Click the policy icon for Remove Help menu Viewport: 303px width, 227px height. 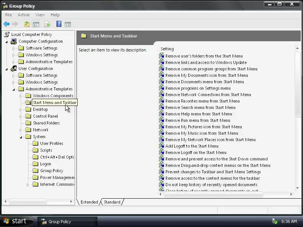click(161, 114)
